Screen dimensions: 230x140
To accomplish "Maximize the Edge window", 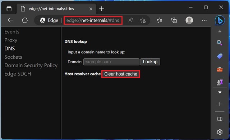I will click(206, 7).
